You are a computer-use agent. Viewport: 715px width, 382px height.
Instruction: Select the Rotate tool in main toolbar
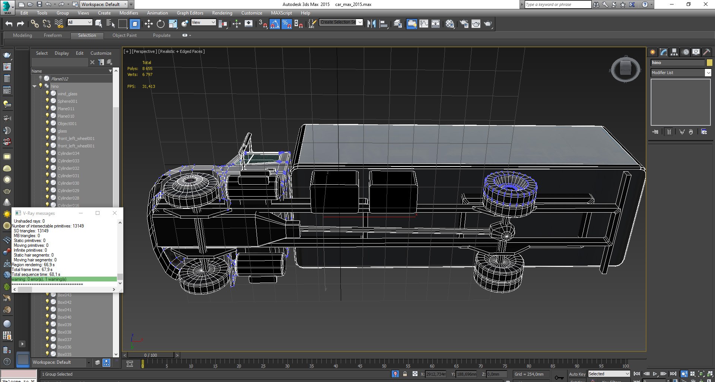coord(161,24)
